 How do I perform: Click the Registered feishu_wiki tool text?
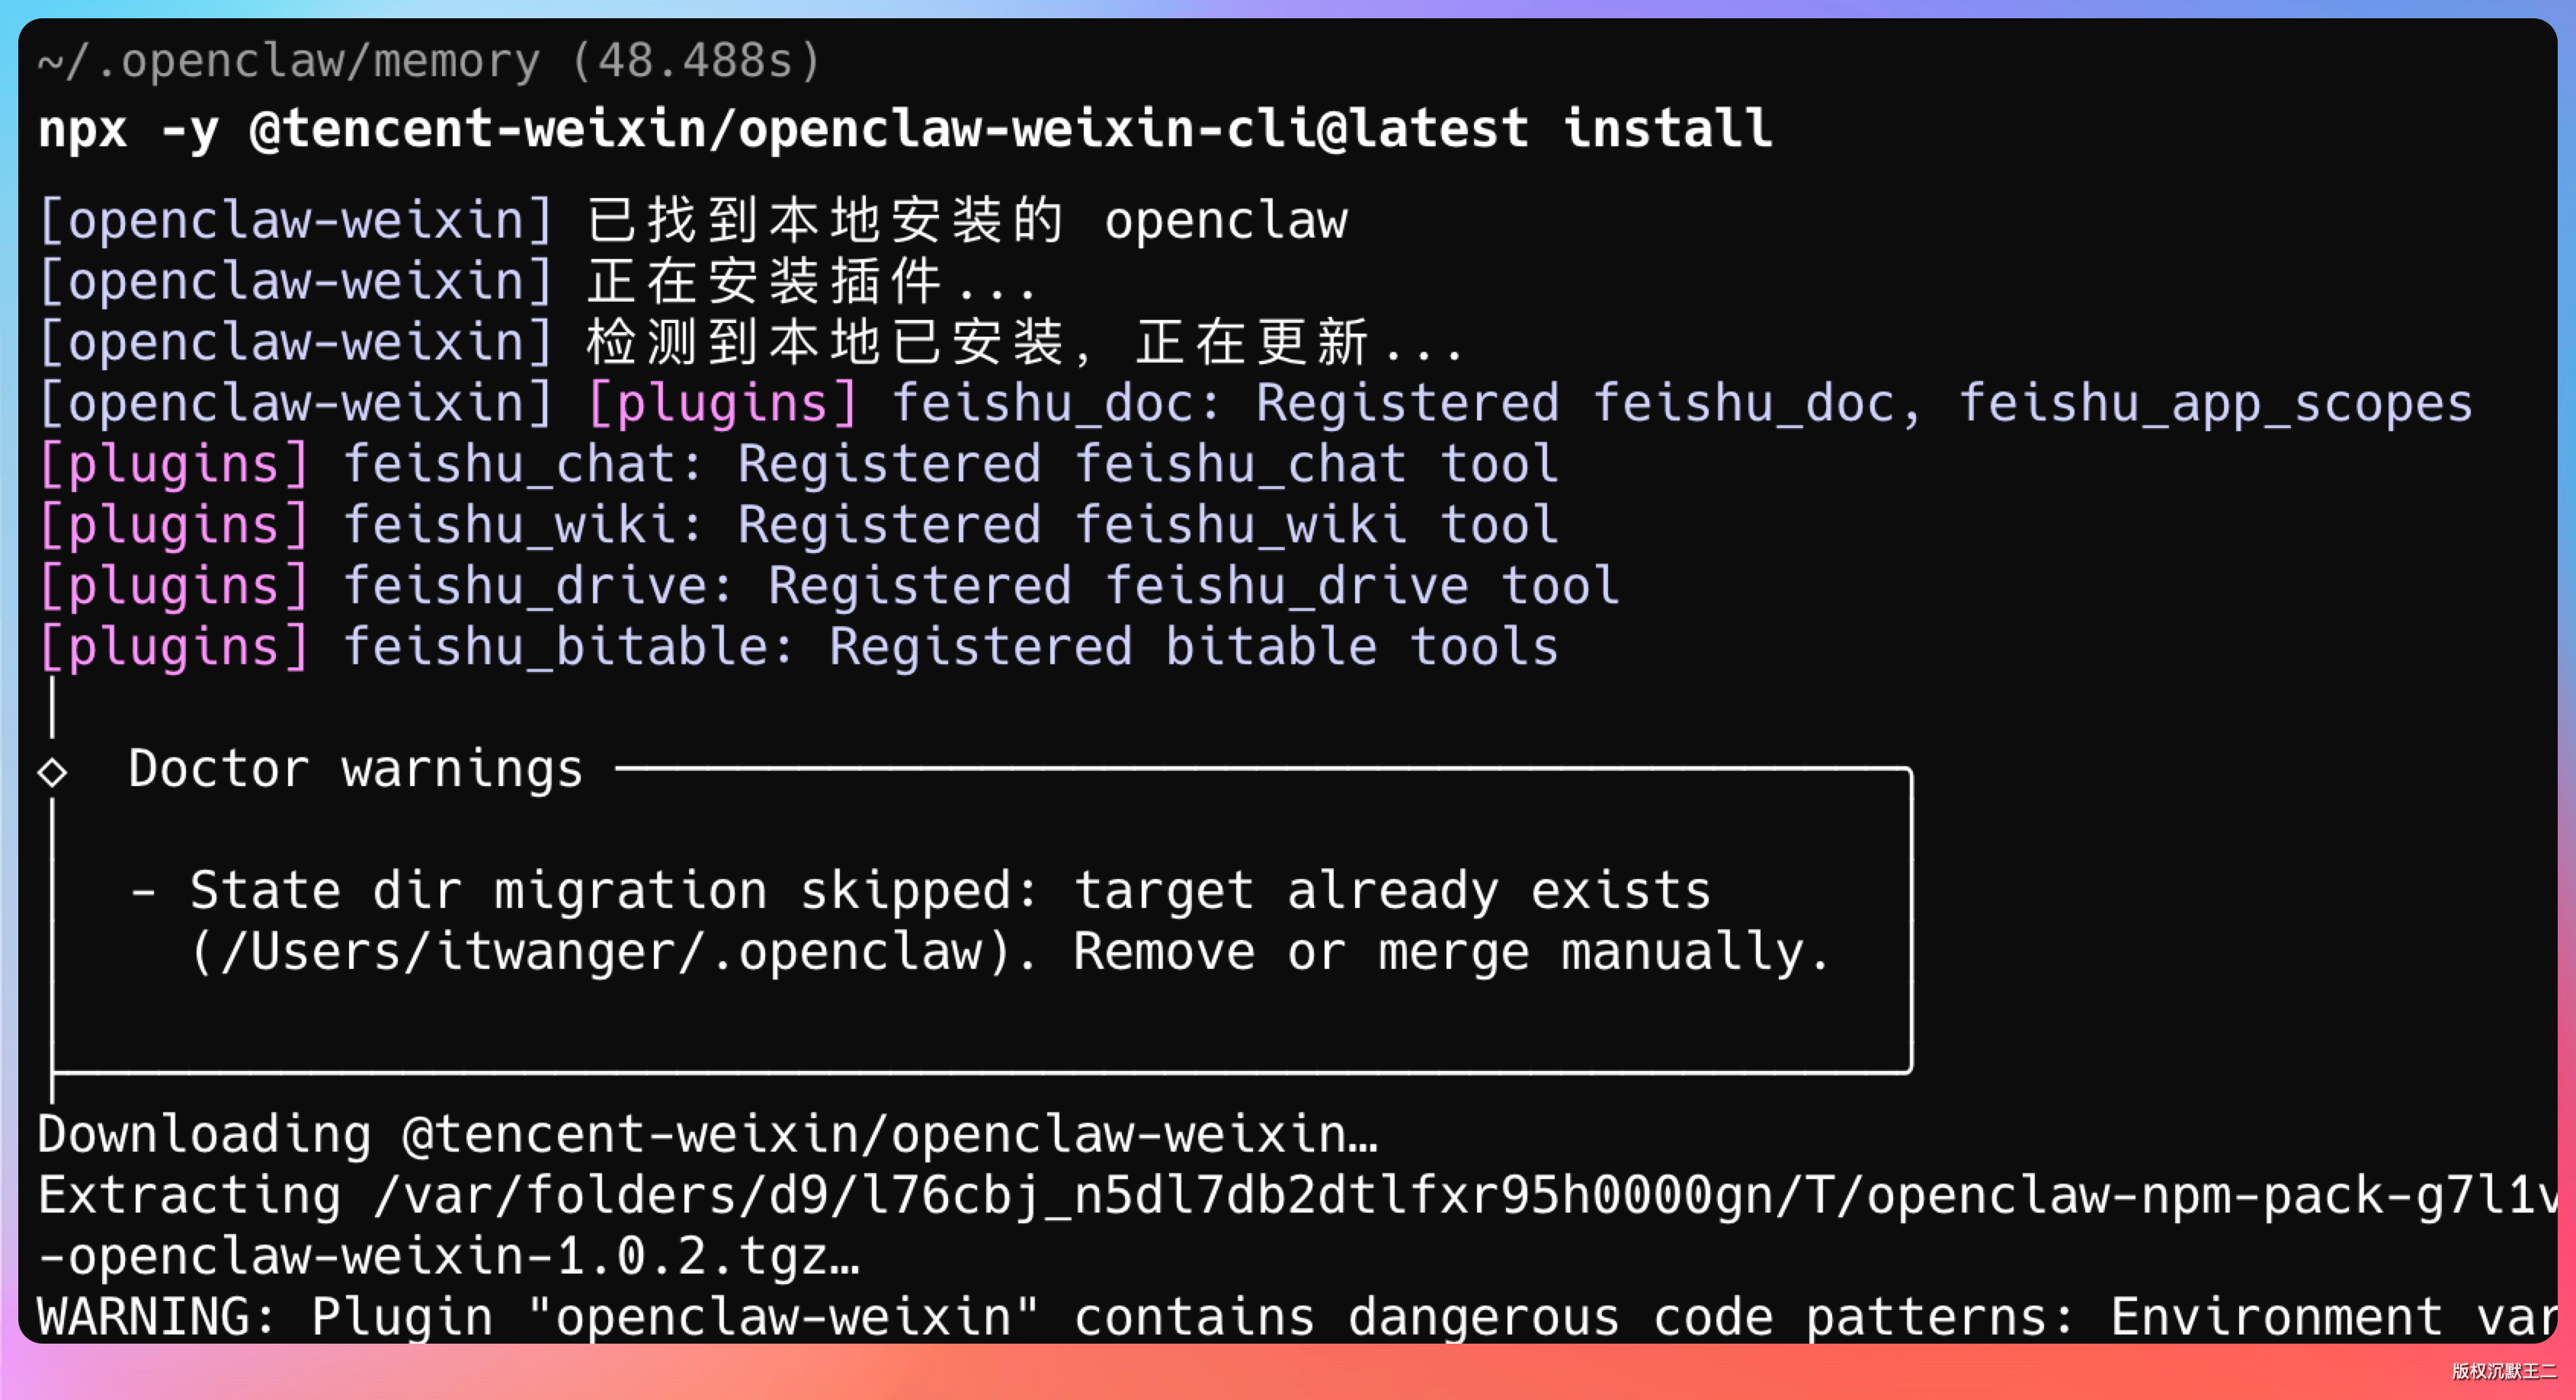point(1147,526)
